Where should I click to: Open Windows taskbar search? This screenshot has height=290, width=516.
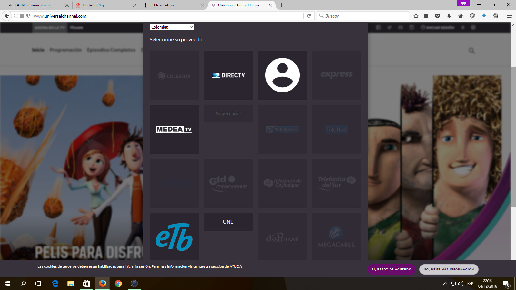(x=23, y=284)
